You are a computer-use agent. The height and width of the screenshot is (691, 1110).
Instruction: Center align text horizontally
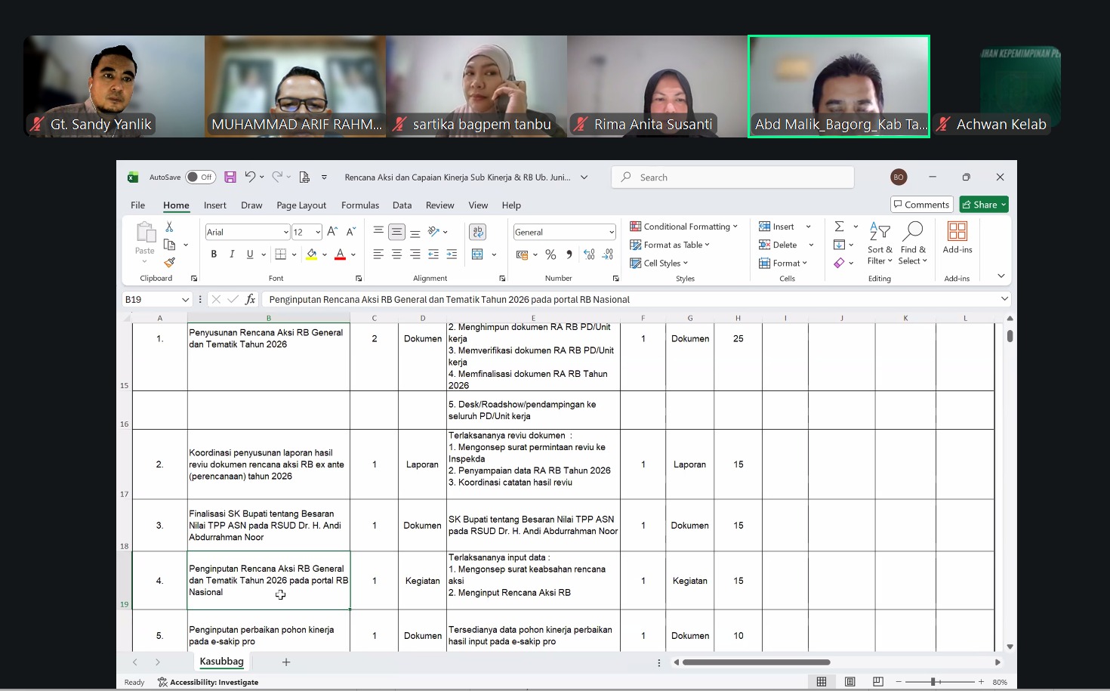[x=396, y=254]
